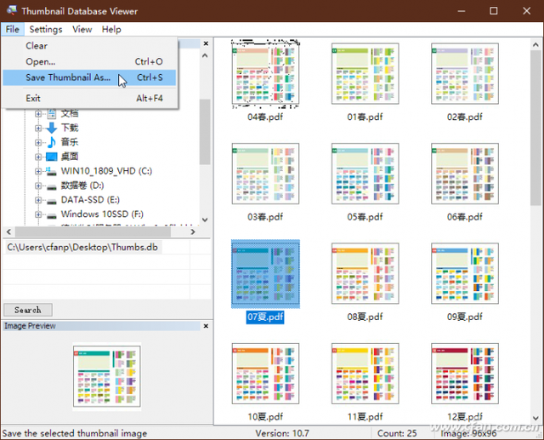Expand the 文档 folder node
This screenshot has height=440, width=544.
tap(38, 113)
